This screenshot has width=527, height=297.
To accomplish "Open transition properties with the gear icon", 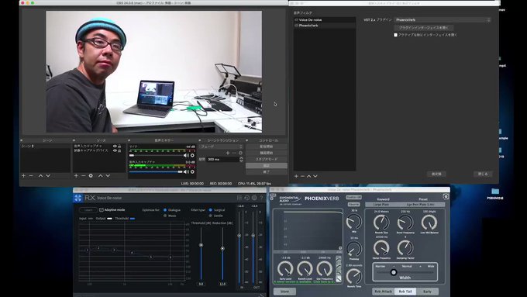I will [x=240, y=153].
